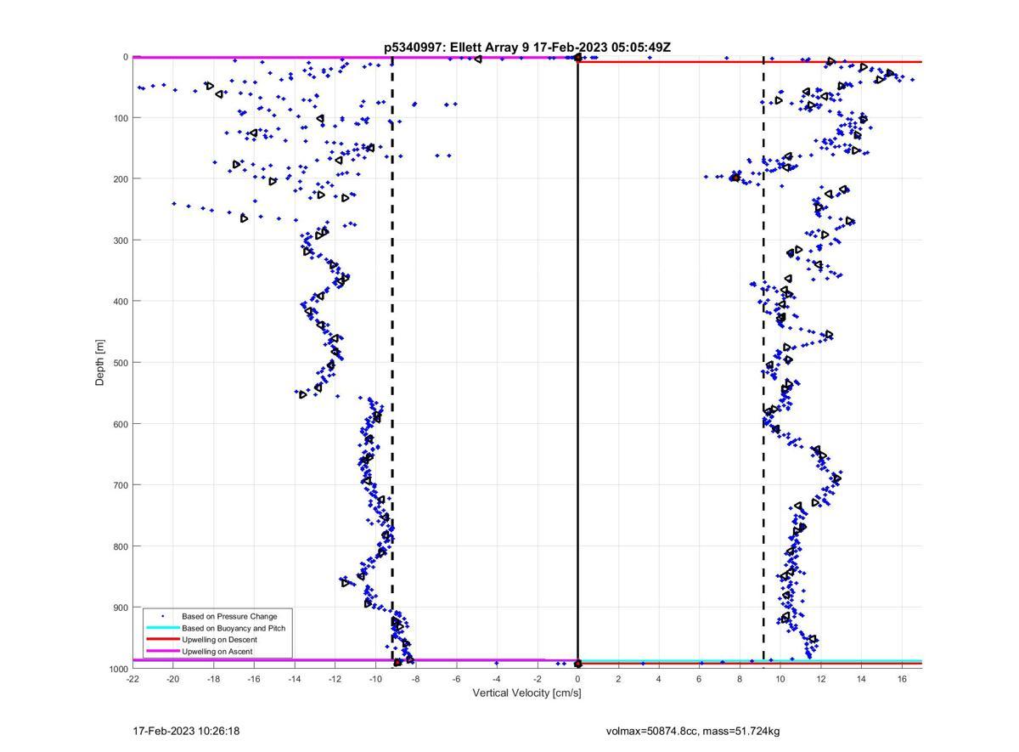The height and width of the screenshot is (752, 1019).
Task: Select legend entry 'Based on Buoyancy and Pitch'
Action: point(234,628)
